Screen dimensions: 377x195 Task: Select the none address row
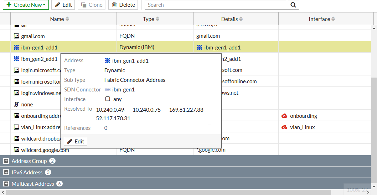(x=185, y=104)
